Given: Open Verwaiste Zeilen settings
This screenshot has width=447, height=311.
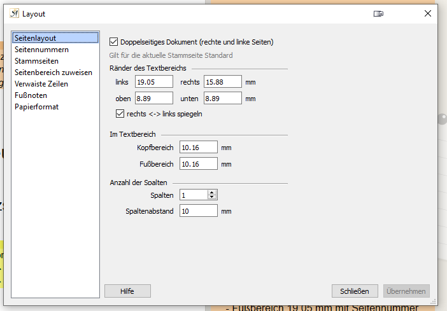Looking at the screenshot, I should (x=41, y=84).
